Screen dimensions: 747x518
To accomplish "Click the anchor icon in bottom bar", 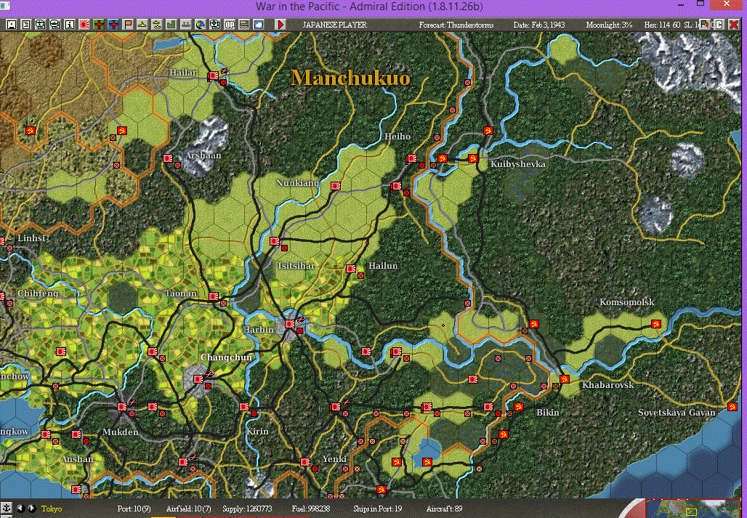I will click(7, 509).
